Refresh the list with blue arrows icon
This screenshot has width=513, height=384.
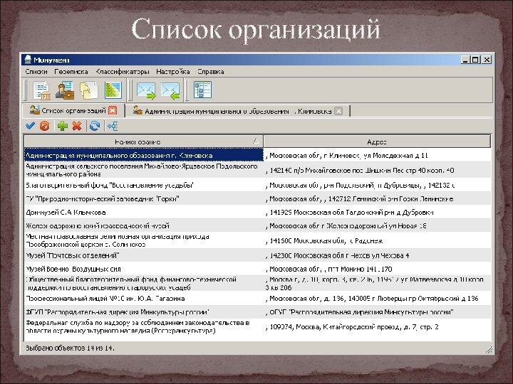[95, 126]
